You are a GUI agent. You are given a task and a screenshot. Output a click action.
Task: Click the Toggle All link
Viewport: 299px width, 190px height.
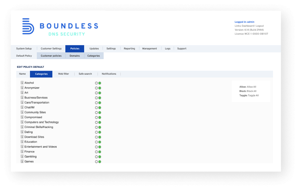click(253, 96)
